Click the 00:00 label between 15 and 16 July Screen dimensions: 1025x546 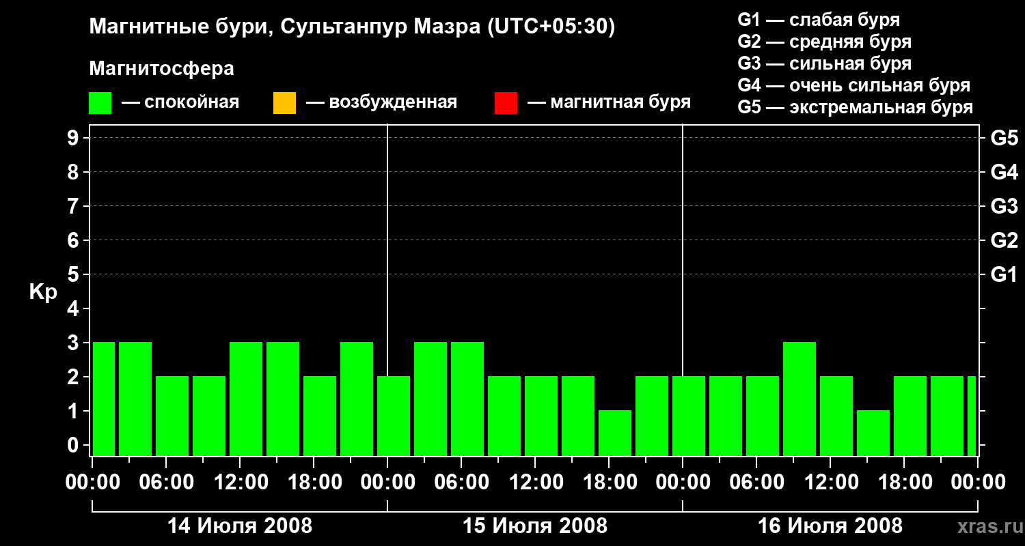[683, 483]
